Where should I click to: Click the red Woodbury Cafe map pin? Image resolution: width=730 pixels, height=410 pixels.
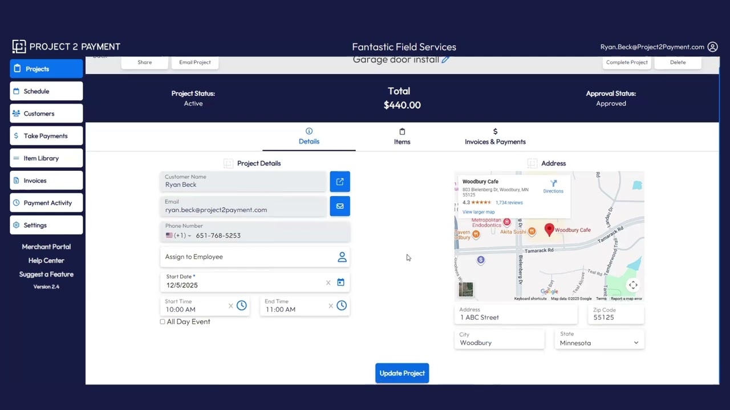[x=549, y=229]
